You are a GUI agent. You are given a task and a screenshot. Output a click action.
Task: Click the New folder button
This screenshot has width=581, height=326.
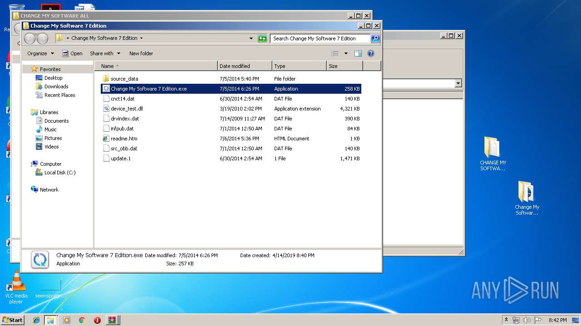141,53
